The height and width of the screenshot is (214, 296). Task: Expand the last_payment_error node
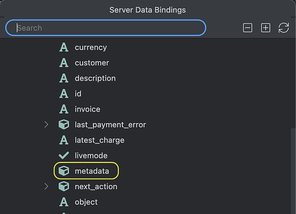(x=46, y=125)
